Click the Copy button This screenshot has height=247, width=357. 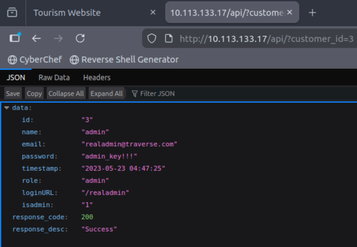(34, 94)
